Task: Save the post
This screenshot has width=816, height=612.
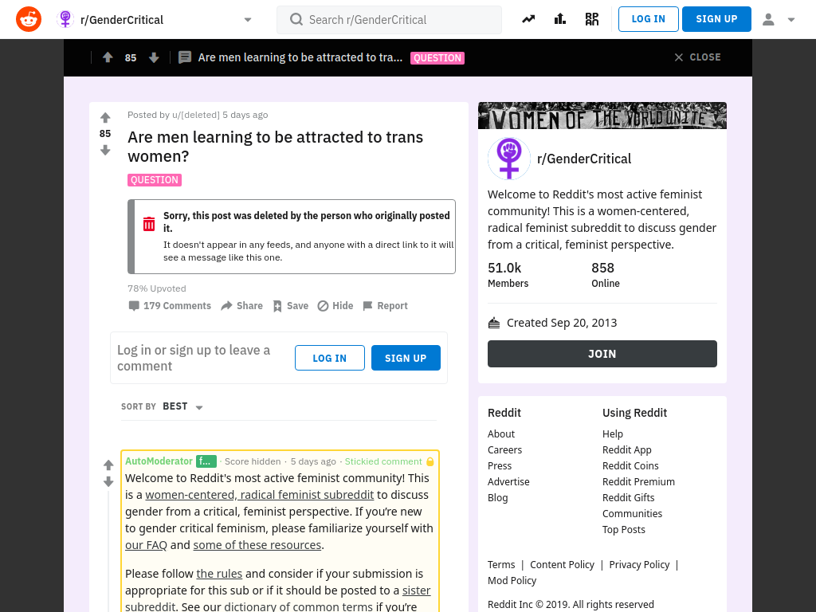Action: [290, 306]
